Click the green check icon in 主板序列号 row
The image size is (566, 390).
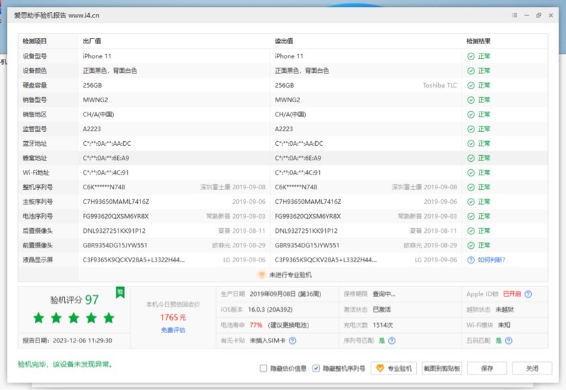click(x=471, y=201)
